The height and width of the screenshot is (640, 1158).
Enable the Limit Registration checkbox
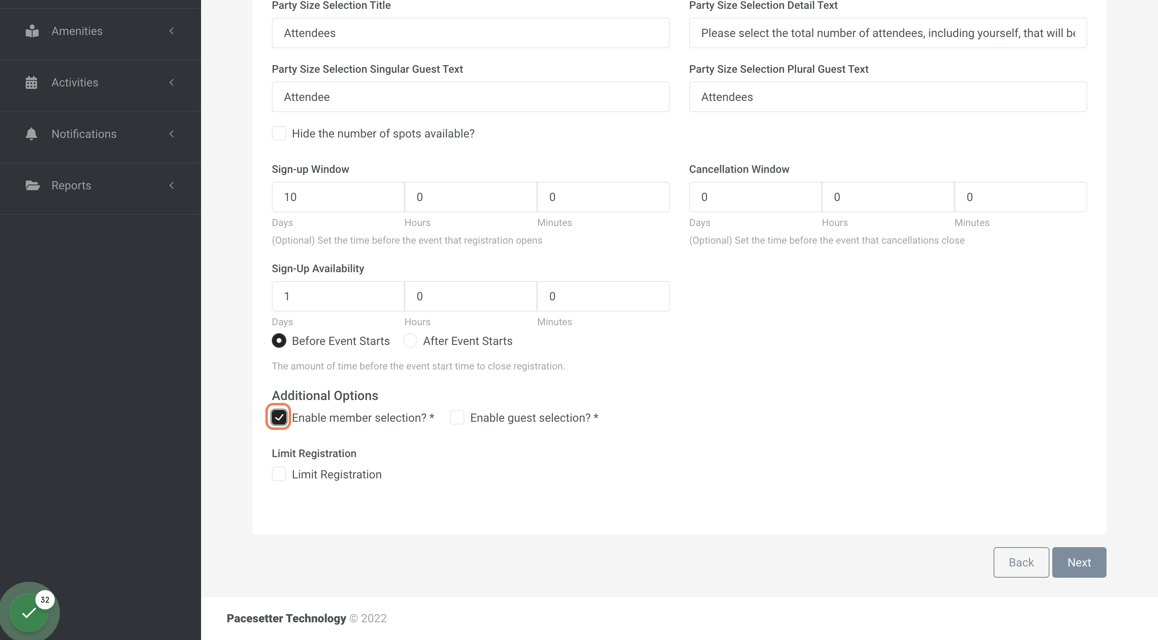(279, 474)
